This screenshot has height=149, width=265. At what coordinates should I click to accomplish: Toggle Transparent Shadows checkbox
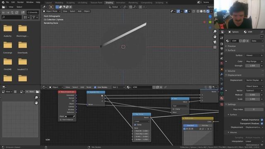pyautogui.click(x=262, y=123)
